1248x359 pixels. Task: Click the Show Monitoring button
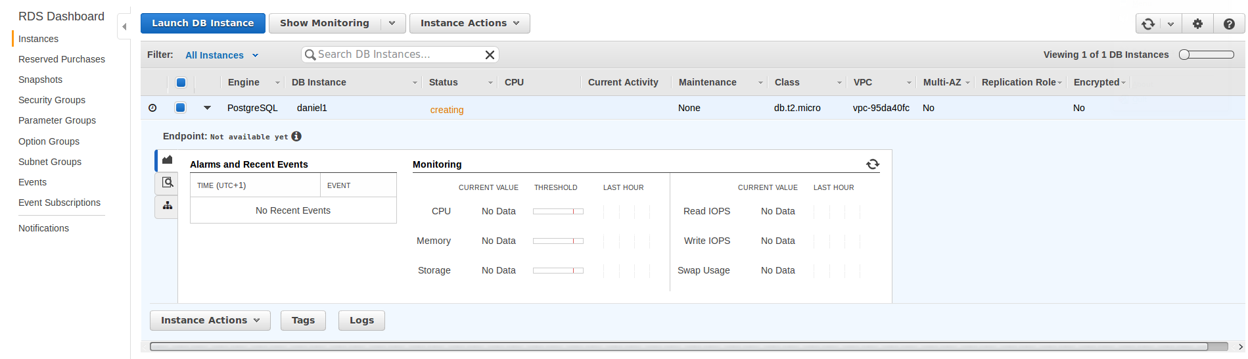click(x=324, y=23)
